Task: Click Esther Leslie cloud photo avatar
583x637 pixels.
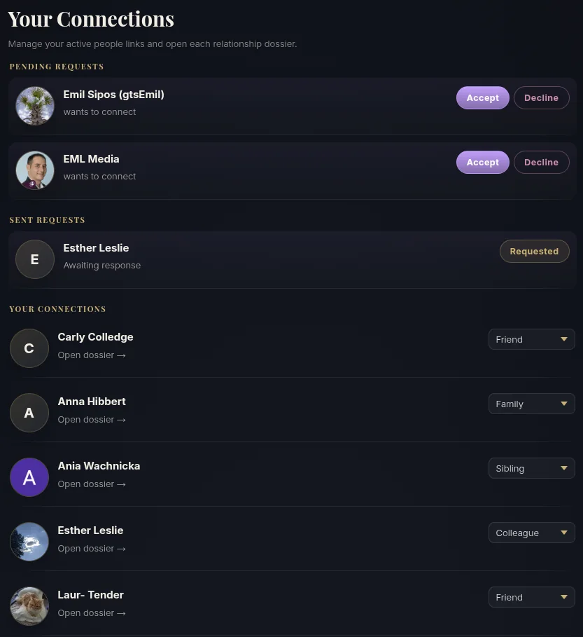Action: [x=29, y=542]
